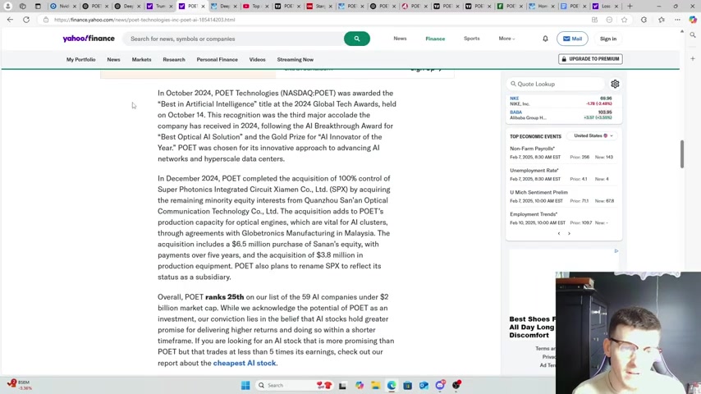Screen dimensions: 701x394
Task: Open the browser profile icon
Action: (x=7, y=7)
